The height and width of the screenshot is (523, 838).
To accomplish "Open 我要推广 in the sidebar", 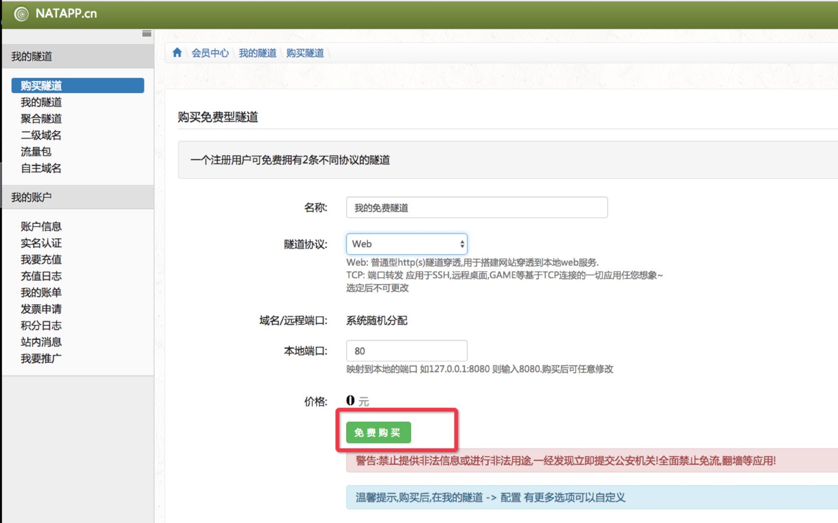I will (41, 358).
